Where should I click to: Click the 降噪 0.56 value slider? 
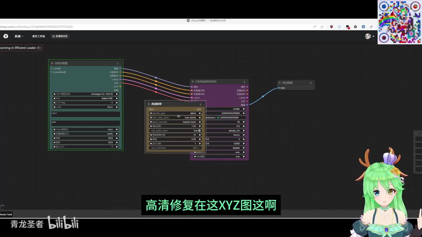click(x=175, y=139)
